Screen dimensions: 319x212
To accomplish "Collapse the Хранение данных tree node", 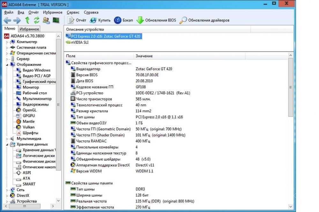I will [7, 145].
